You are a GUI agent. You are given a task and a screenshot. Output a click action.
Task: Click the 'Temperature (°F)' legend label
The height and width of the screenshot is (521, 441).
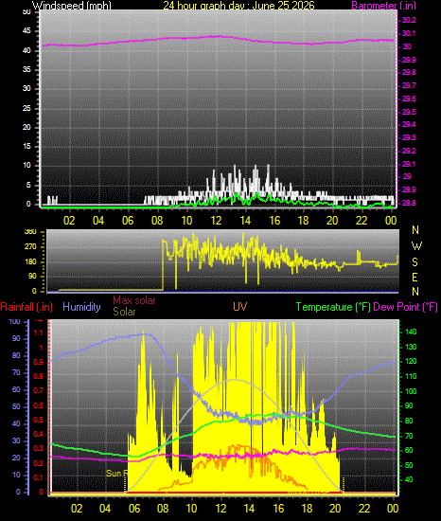click(x=333, y=307)
